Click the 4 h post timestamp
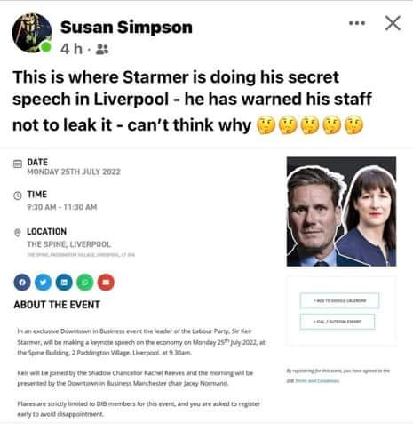The image size is (413, 431). pyautogui.click(x=71, y=49)
